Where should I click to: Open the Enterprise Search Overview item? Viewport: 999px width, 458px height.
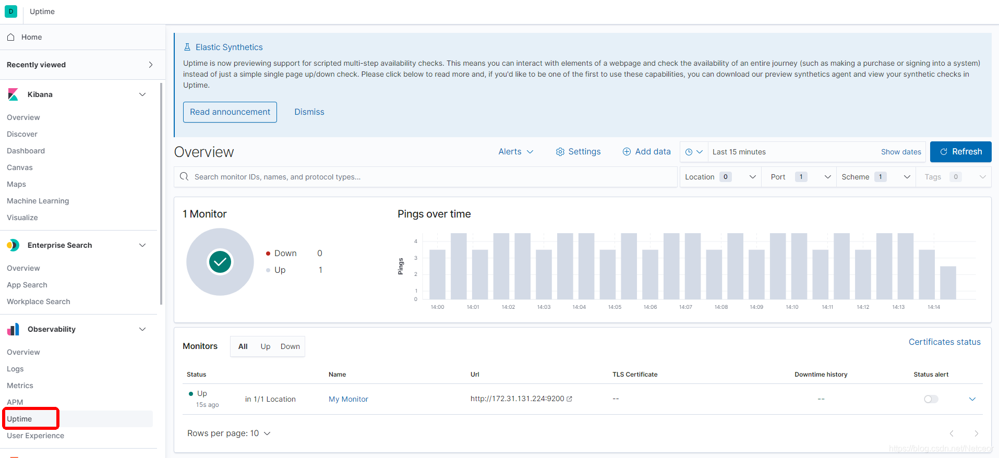tap(23, 268)
